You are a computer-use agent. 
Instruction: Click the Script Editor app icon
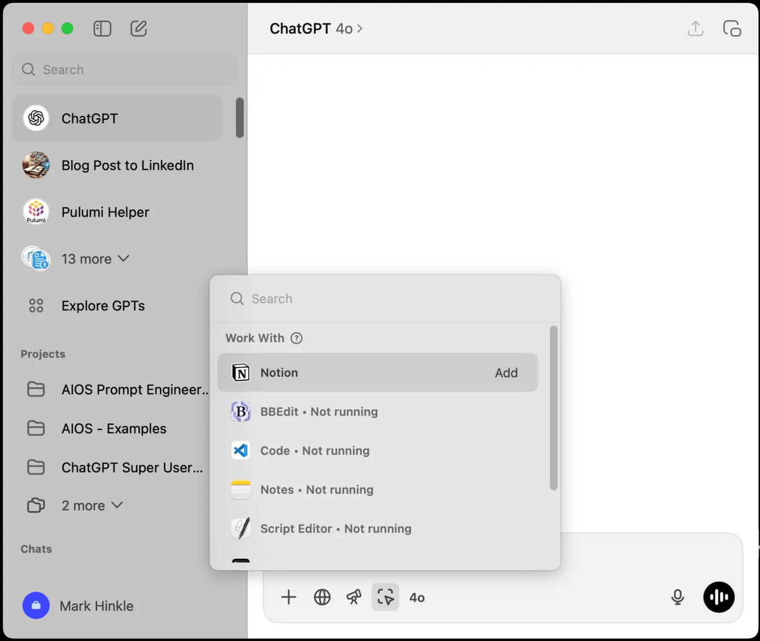click(241, 529)
